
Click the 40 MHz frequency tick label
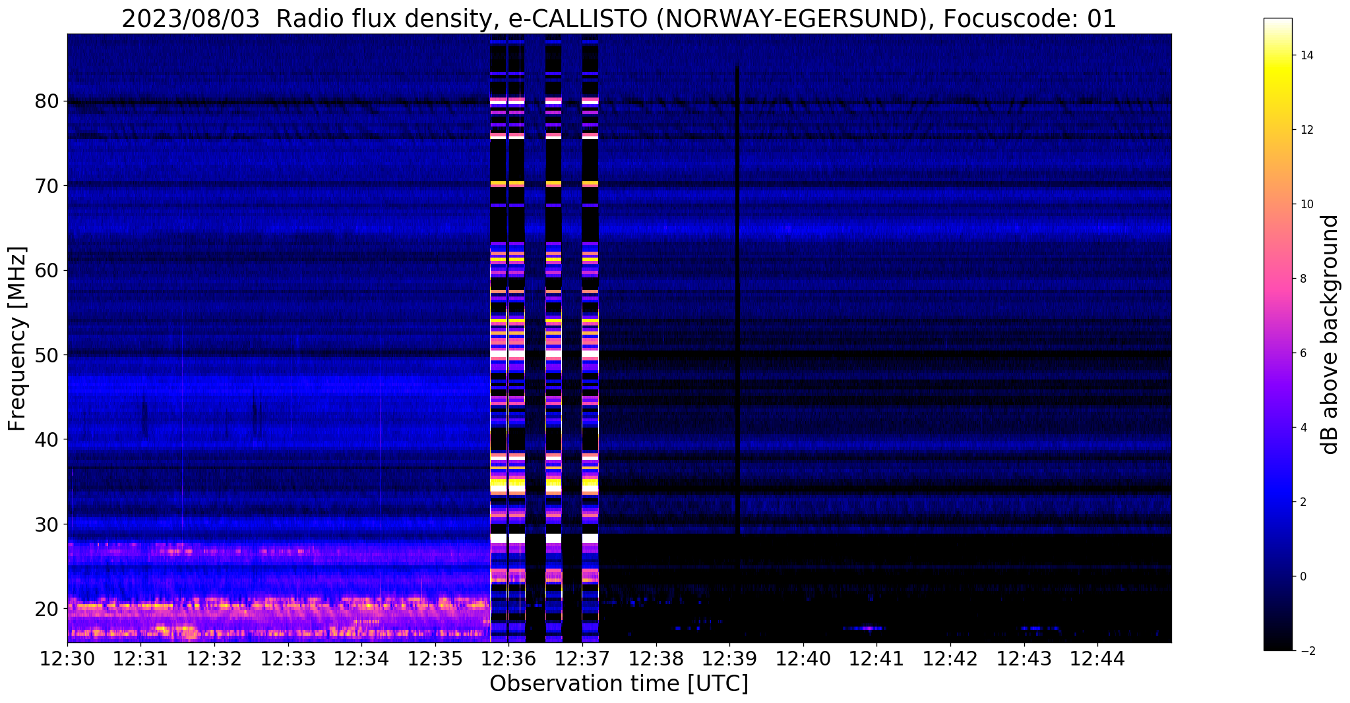(x=48, y=439)
